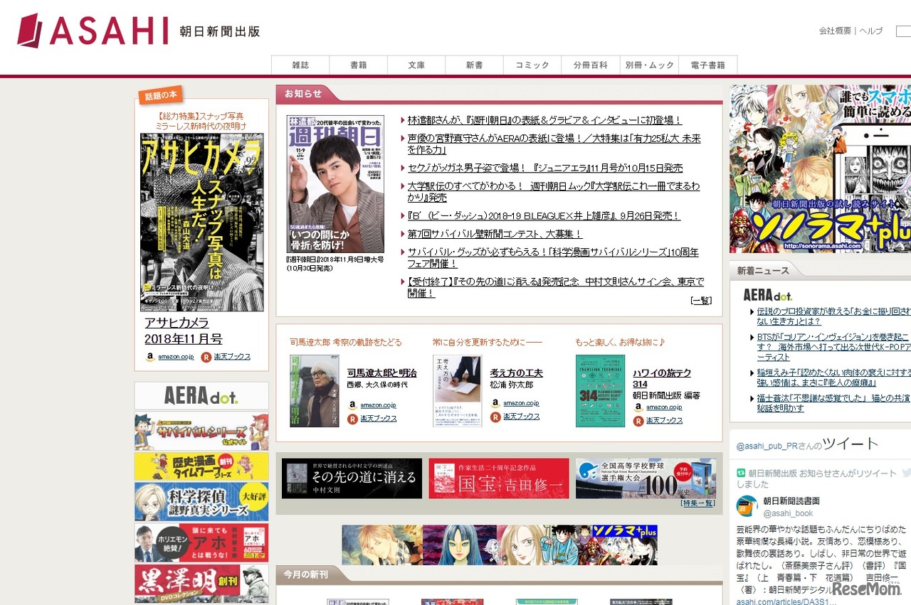Open the 雑誌 tab
This screenshot has height=605, width=911.
pos(300,65)
